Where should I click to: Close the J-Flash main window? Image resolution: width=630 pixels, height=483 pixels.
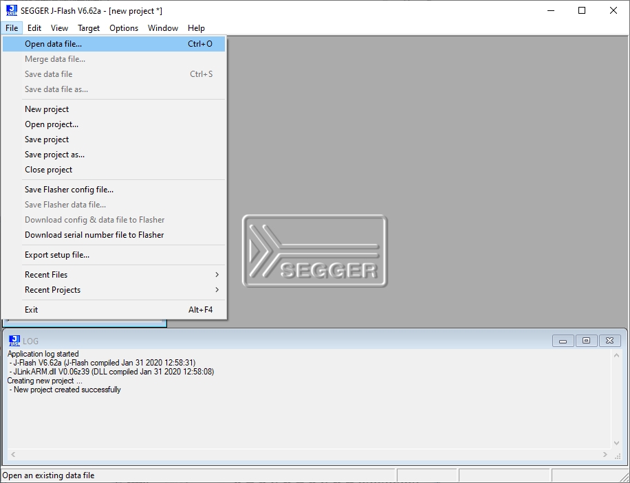pos(613,10)
